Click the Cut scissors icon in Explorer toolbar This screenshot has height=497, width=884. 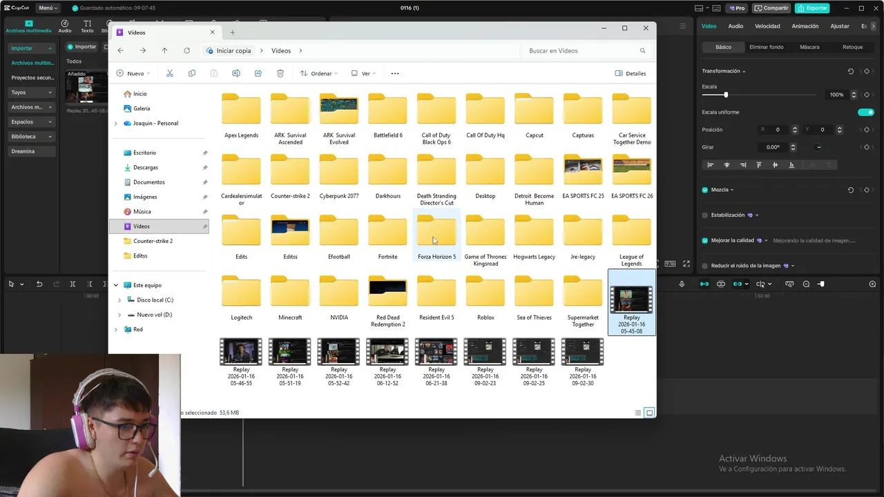170,73
